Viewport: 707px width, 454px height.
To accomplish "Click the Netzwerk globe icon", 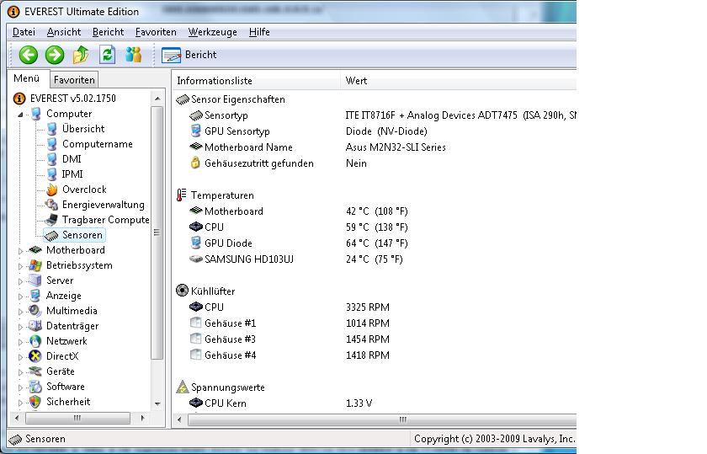I will click(35, 341).
